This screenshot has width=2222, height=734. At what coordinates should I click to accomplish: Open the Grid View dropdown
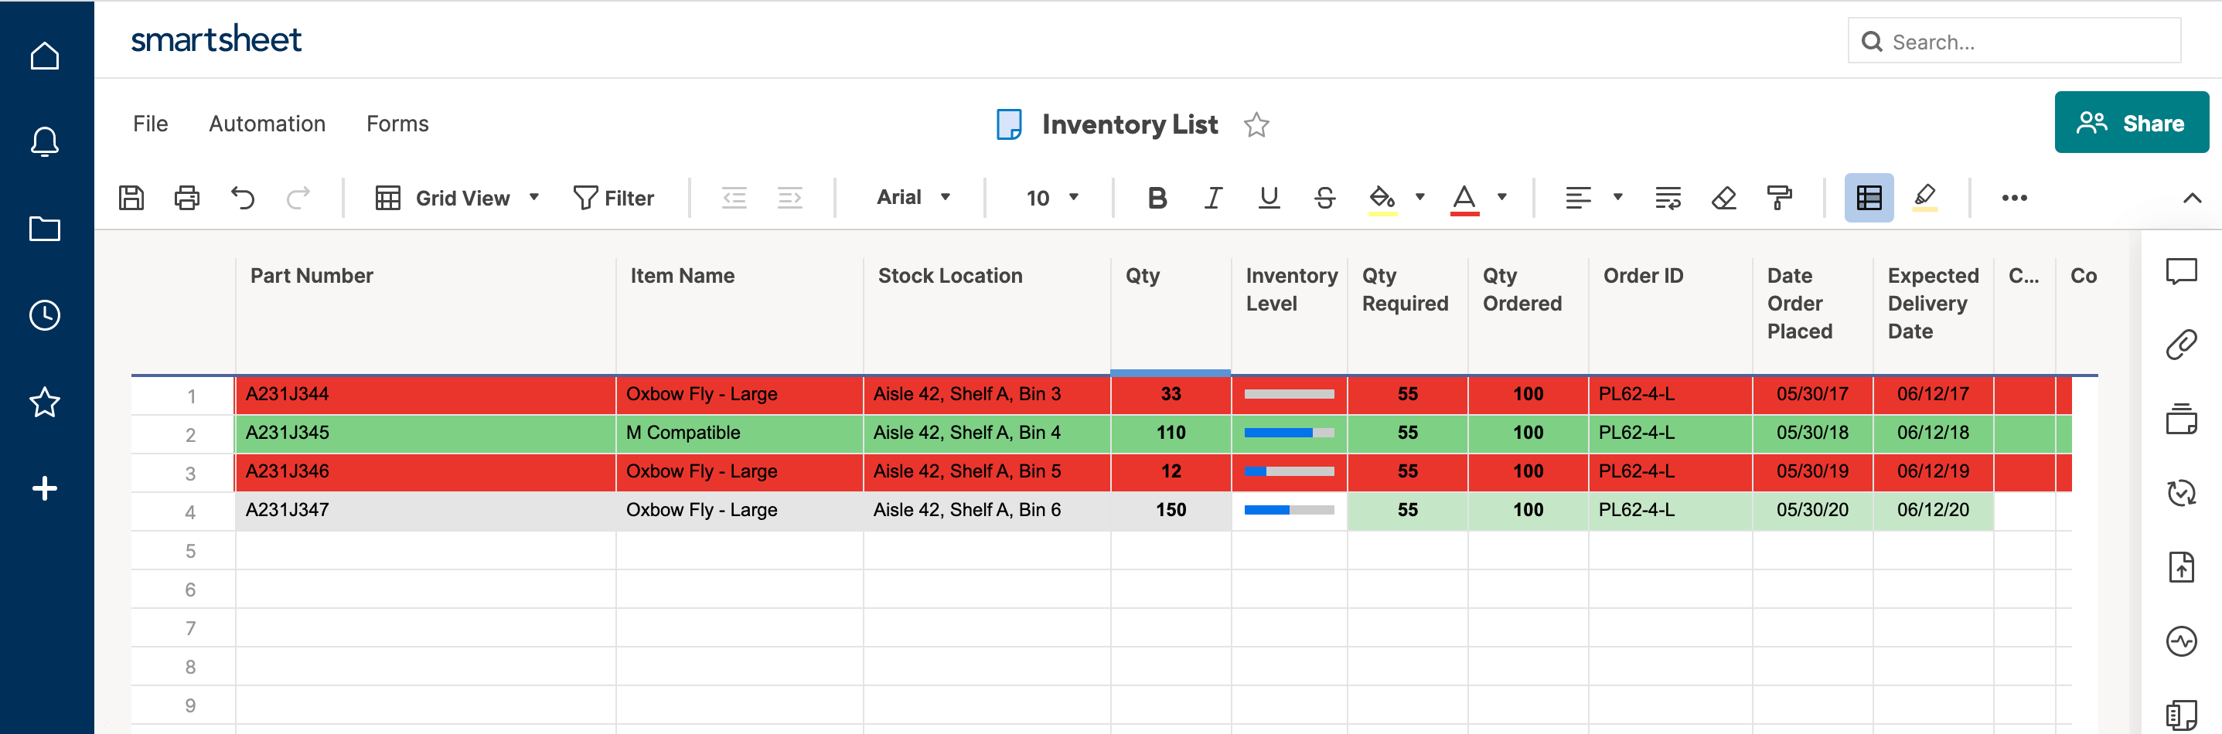[458, 198]
